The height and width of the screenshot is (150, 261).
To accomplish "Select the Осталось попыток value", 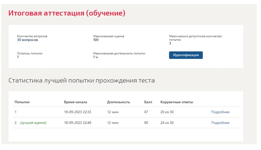I will coord(18,57).
